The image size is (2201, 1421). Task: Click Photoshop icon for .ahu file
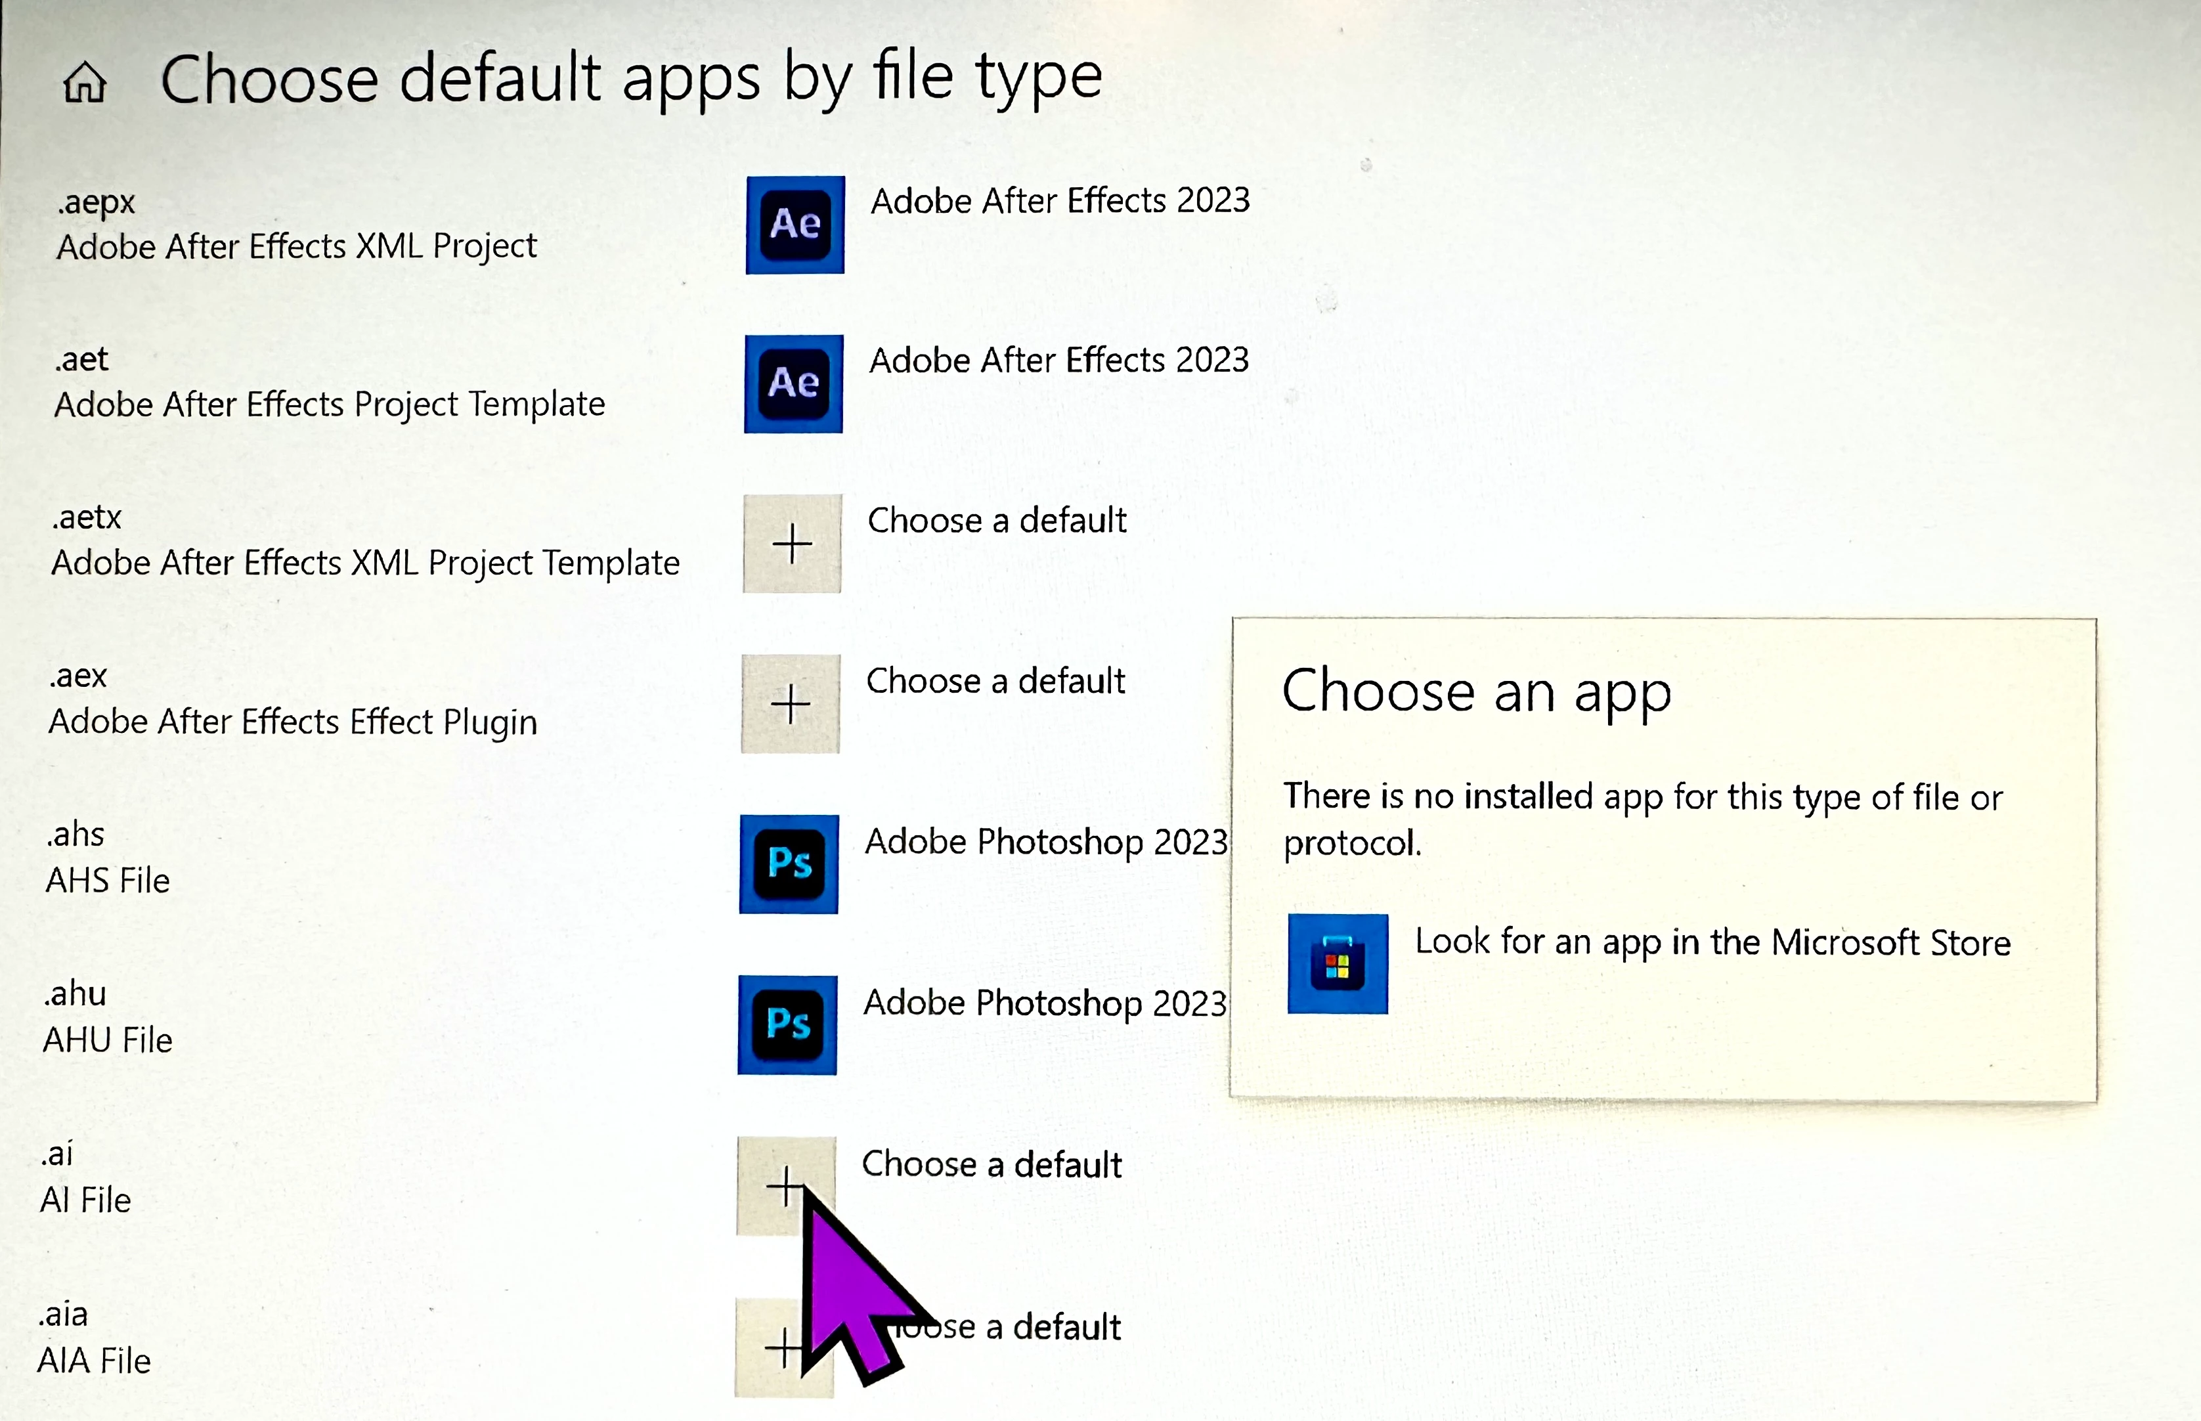pyautogui.click(x=787, y=1024)
